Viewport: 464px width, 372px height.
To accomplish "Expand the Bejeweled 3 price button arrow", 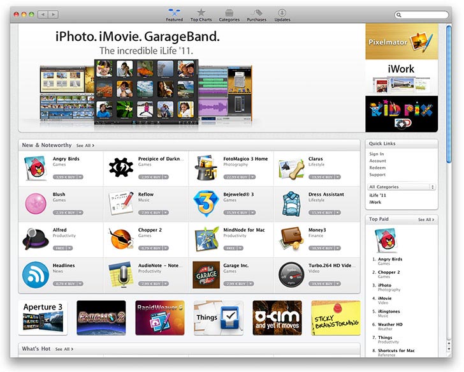I will 252,212.
